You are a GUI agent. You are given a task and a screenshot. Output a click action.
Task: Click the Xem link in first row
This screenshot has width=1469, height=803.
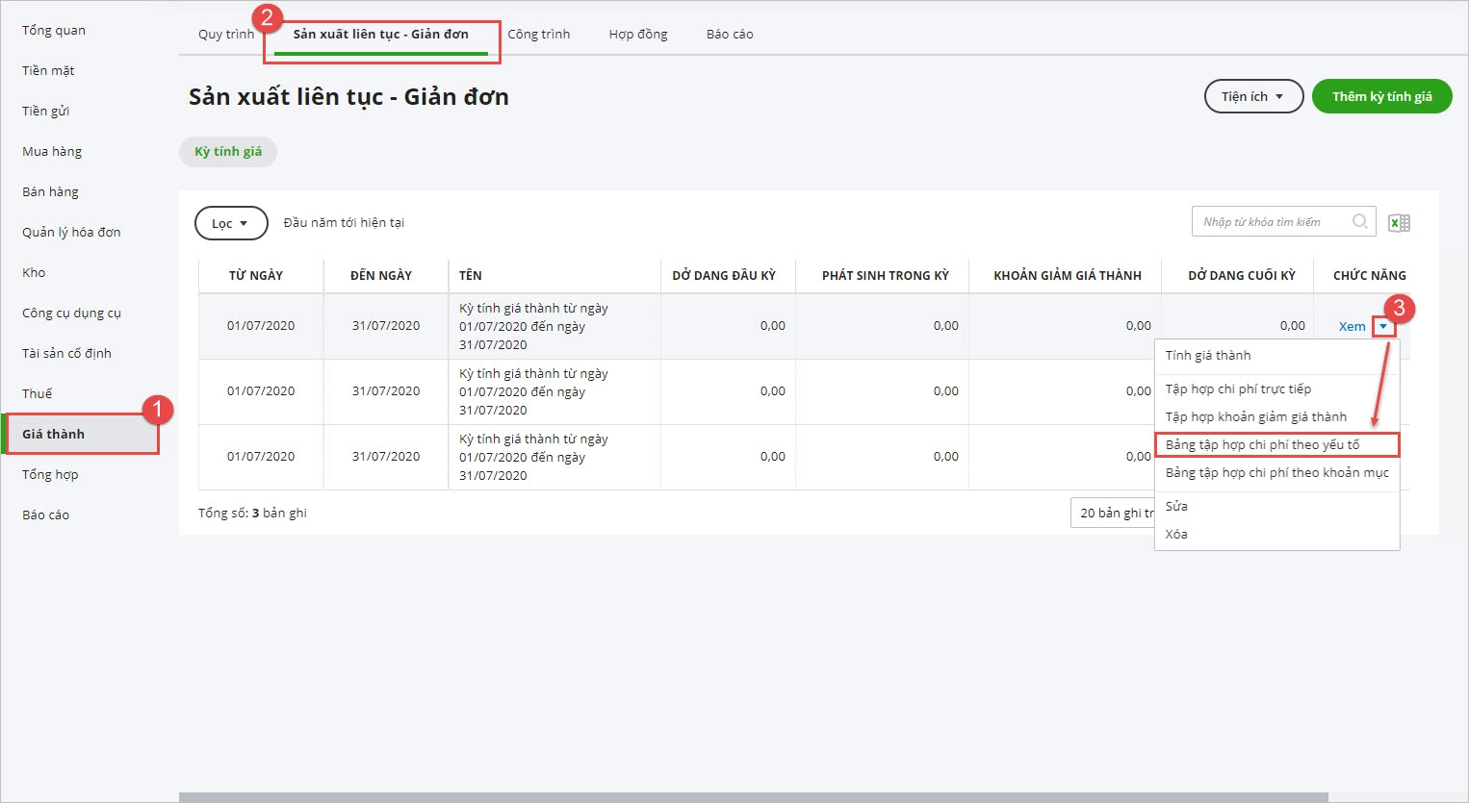click(1352, 327)
